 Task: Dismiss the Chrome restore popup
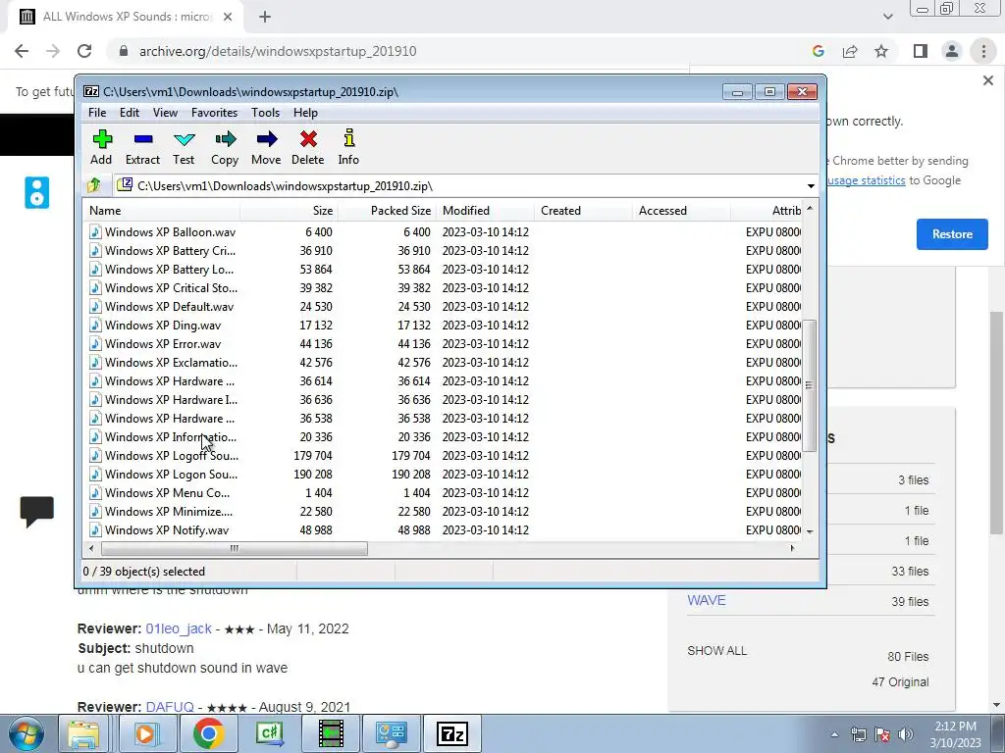click(x=987, y=80)
